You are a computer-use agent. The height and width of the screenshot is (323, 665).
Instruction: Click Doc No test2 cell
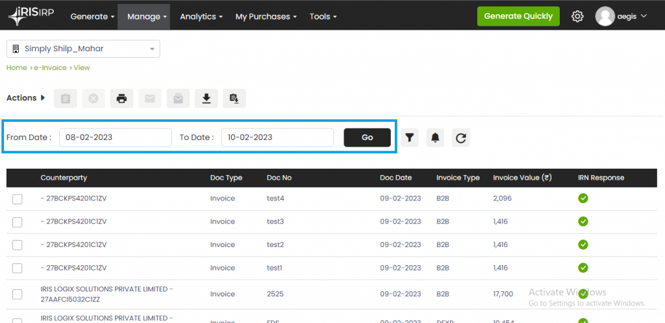coord(275,245)
